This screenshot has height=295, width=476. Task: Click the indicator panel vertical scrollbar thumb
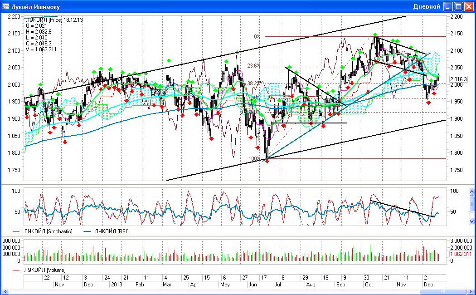(x=471, y=203)
